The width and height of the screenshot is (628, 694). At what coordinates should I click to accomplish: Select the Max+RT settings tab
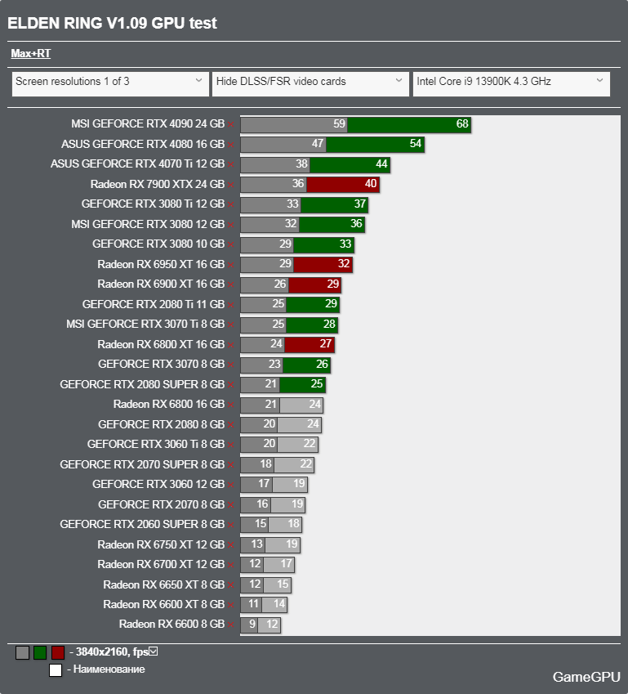tap(30, 54)
